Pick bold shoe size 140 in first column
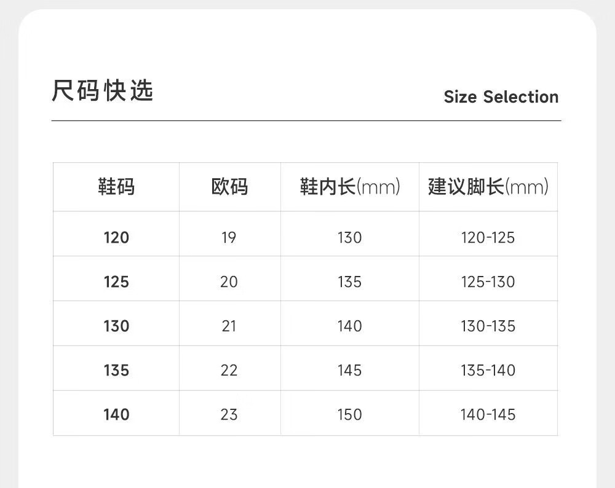The width and height of the screenshot is (615, 488). 116,415
